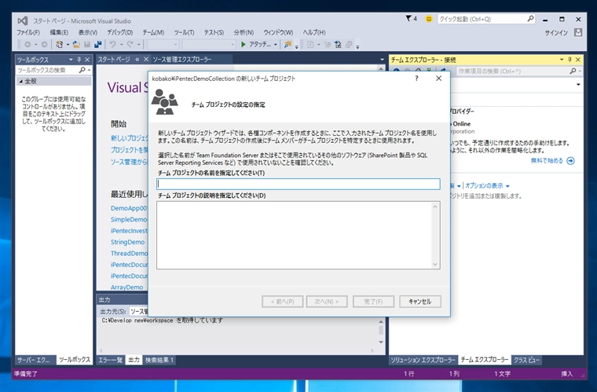Open the Undo history dropdown arrow

(x=122, y=45)
